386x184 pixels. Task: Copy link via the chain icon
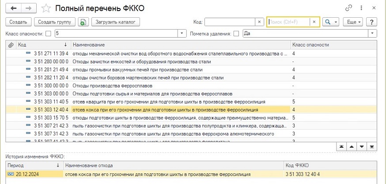click(349, 8)
